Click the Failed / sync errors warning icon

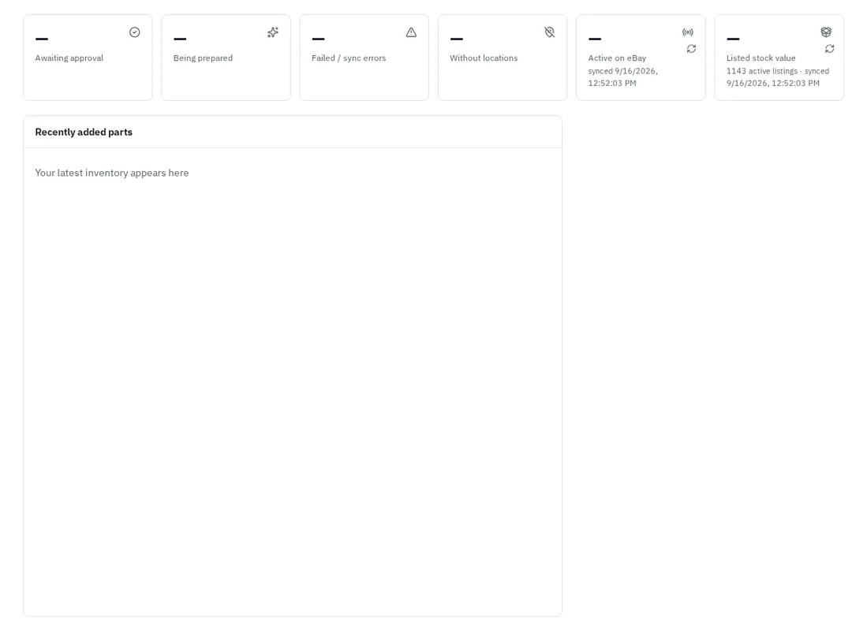(x=411, y=32)
